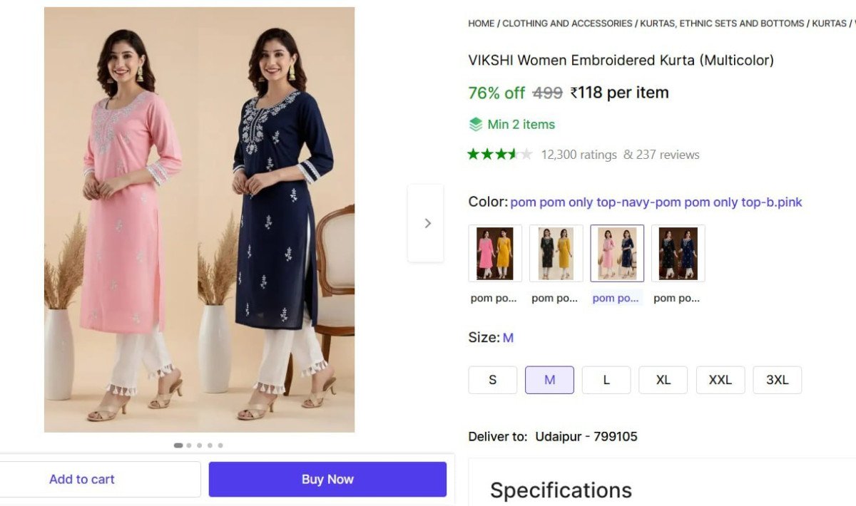Screen dimensions: 856x506
Task: Select the pink and yellow kurta swatch
Action: coord(495,253)
